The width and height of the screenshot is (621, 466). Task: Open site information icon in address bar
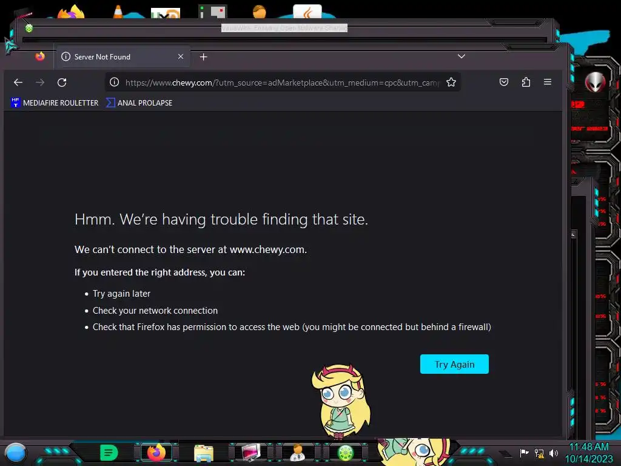pos(114,82)
